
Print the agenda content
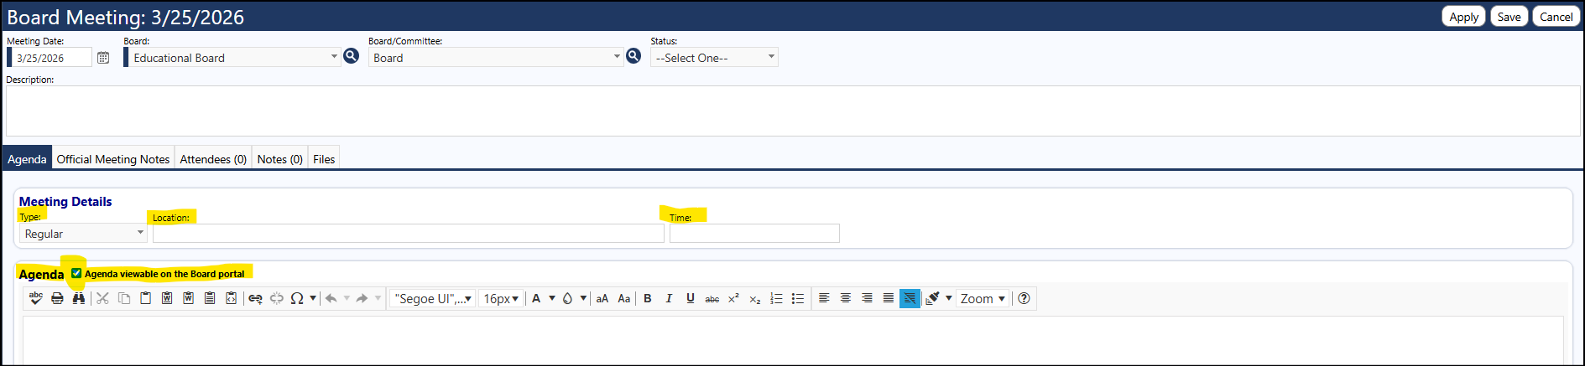click(x=57, y=298)
